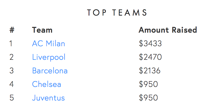
Task: Click the Team column header
Action: tap(42, 30)
